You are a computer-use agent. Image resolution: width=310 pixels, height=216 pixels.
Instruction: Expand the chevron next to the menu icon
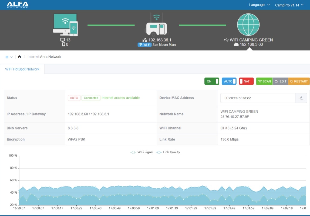click(x=12, y=57)
